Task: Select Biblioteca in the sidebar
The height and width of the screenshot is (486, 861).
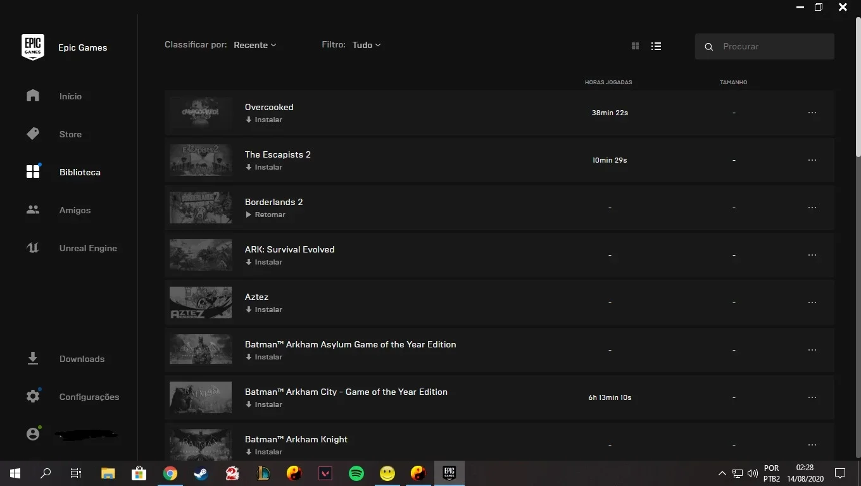Action: click(80, 172)
